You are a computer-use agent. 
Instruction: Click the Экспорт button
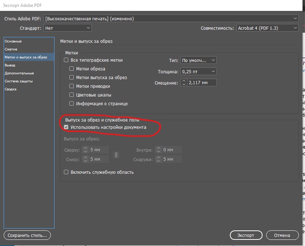pos(246,235)
